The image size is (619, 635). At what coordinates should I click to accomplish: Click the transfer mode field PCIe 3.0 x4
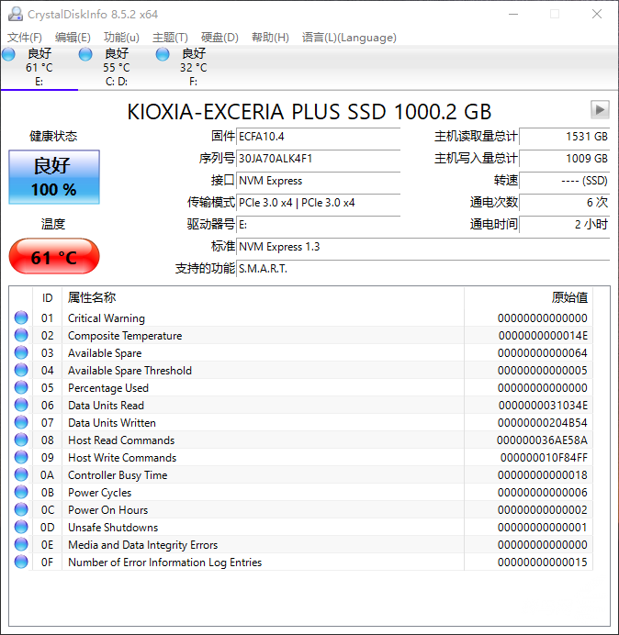318,203
